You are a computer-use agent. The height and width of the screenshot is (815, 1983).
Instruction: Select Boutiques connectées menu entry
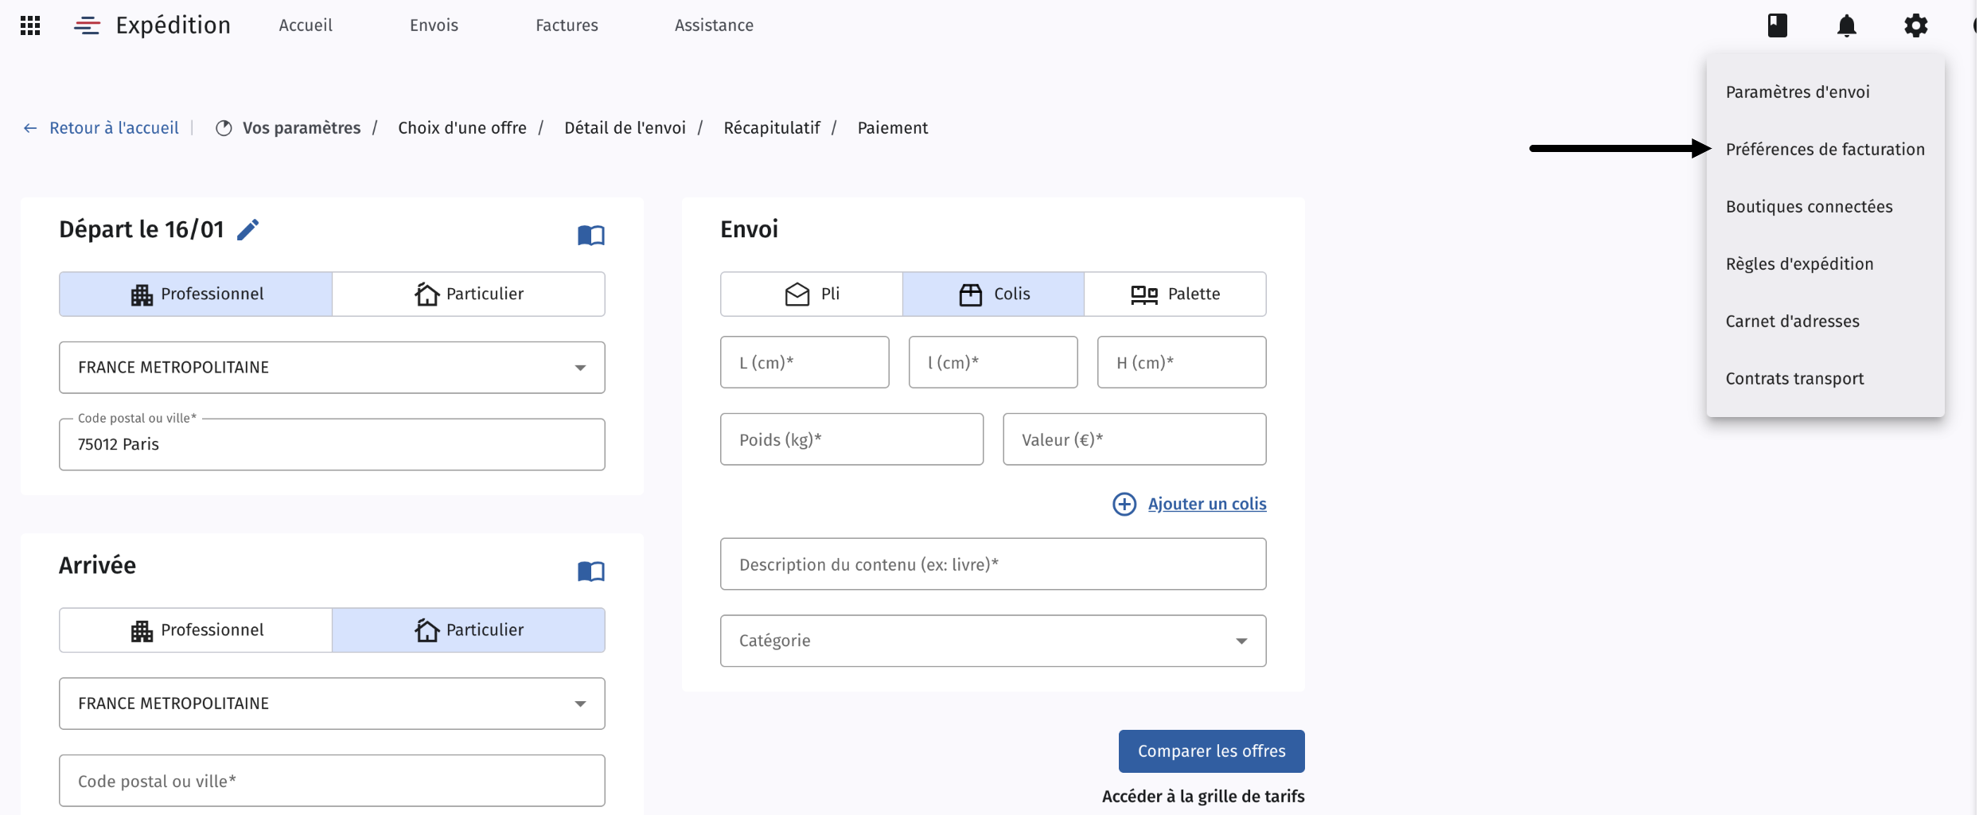coord(1825,206)
